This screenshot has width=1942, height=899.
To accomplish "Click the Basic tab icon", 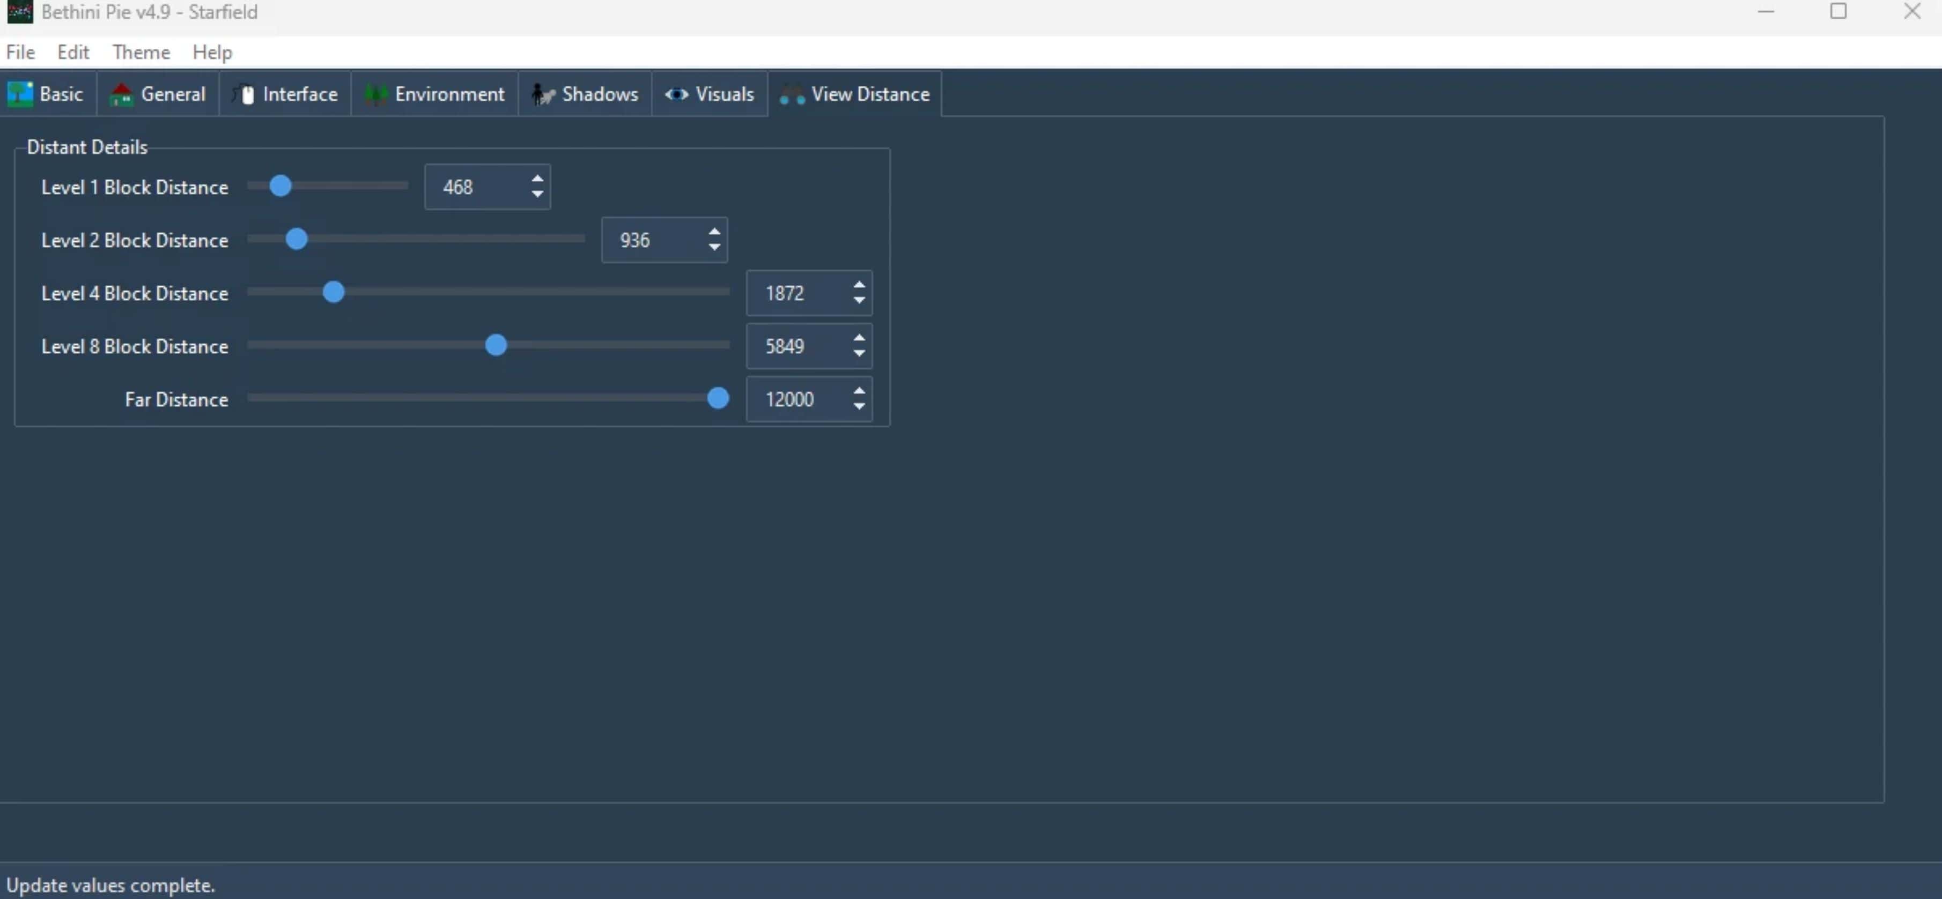I will click(20, 94).
